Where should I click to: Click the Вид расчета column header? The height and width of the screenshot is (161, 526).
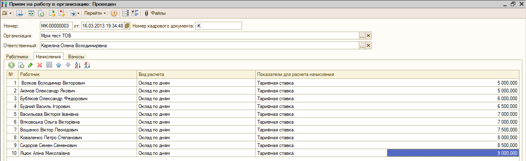tap(196, 74)
